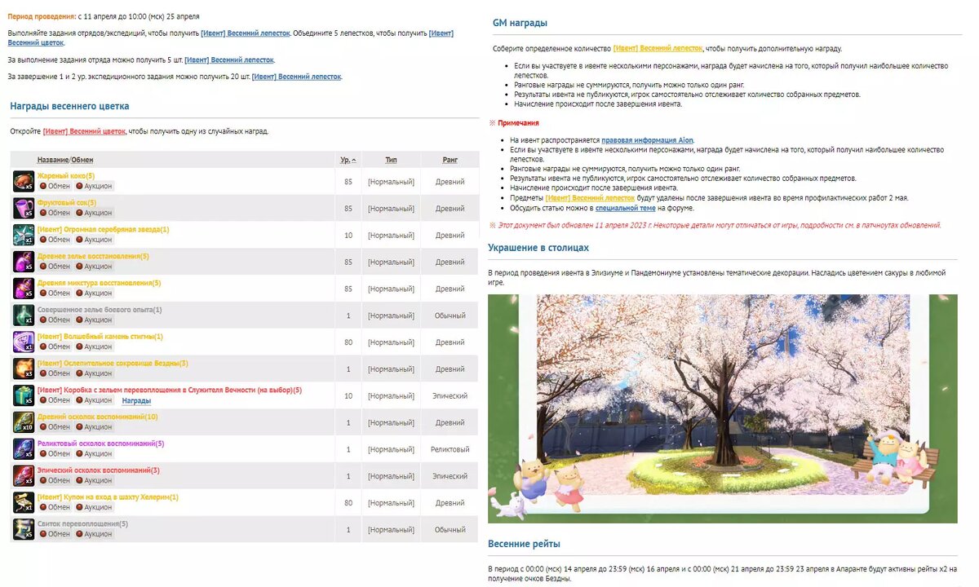Open [Ивент] Ослепительное сокровище Бездны(3) link

point(113,364)
